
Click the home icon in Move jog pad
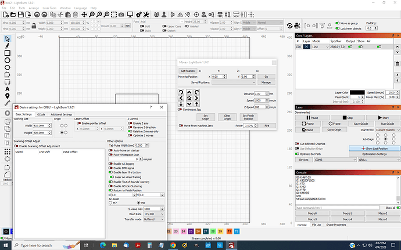pyautogui.click(x=189, y=98)
